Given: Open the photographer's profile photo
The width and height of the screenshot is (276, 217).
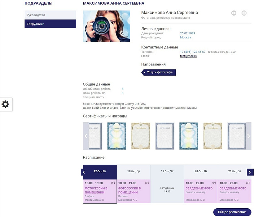Looking at the screenshot, I should point(106,26).
